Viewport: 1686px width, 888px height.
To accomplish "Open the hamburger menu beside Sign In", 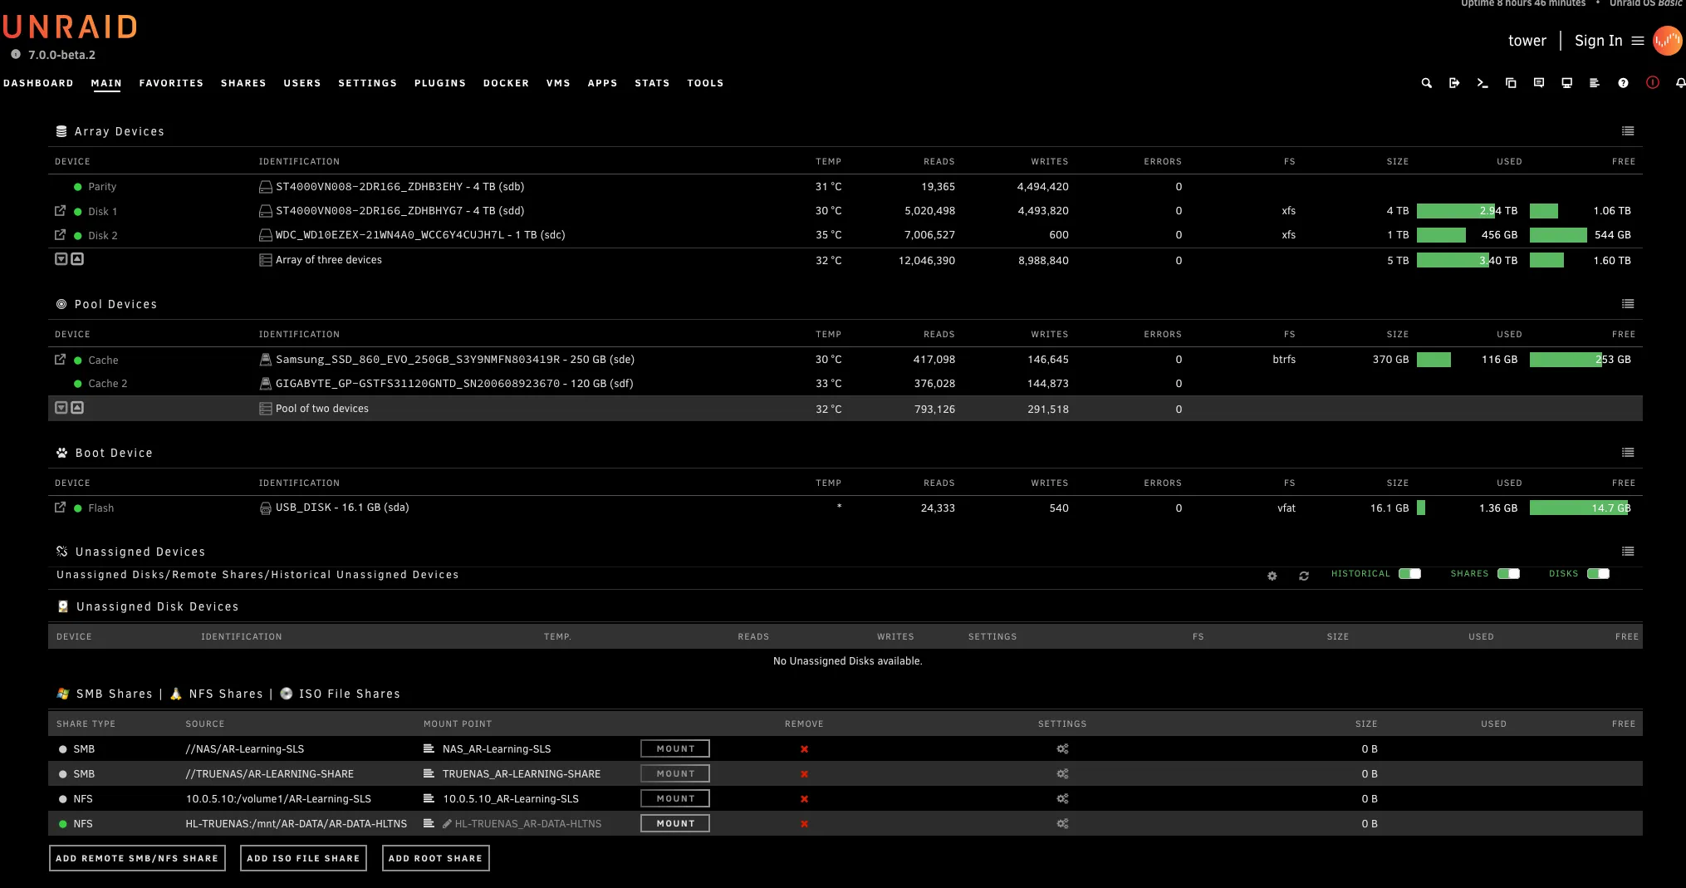I will 1638,41.
